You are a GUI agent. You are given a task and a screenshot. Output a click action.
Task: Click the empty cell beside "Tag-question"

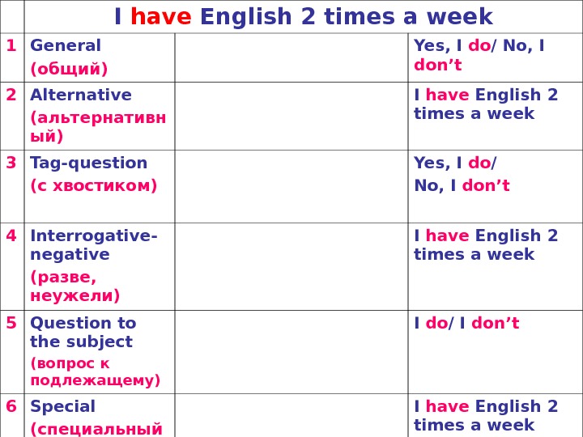coord(291,185)
